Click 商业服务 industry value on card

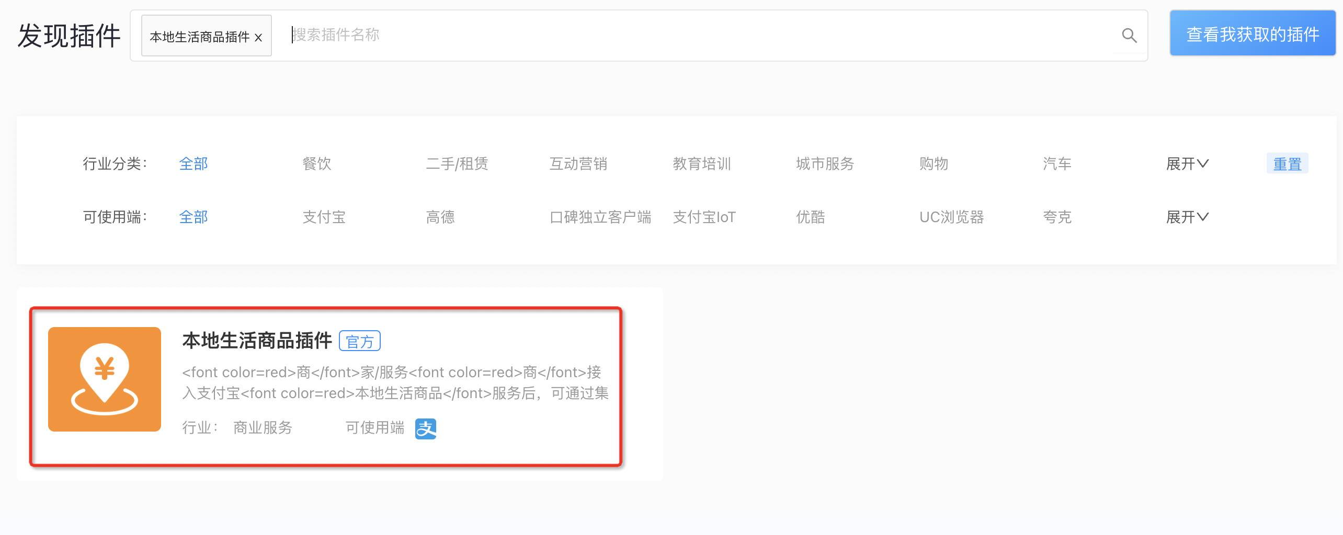(263, 428)
